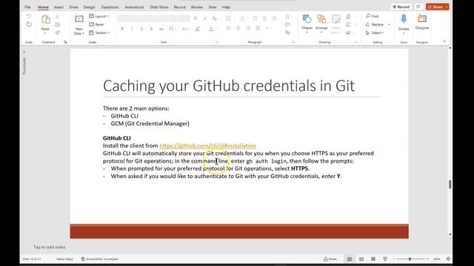Toggle Underline formatting
The height and width of the screenshot is (266, 474).
(x=141, y=29)
